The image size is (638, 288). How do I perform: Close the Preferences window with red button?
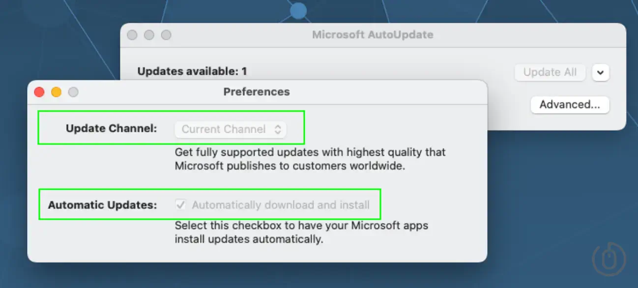[x=39, y=92]
